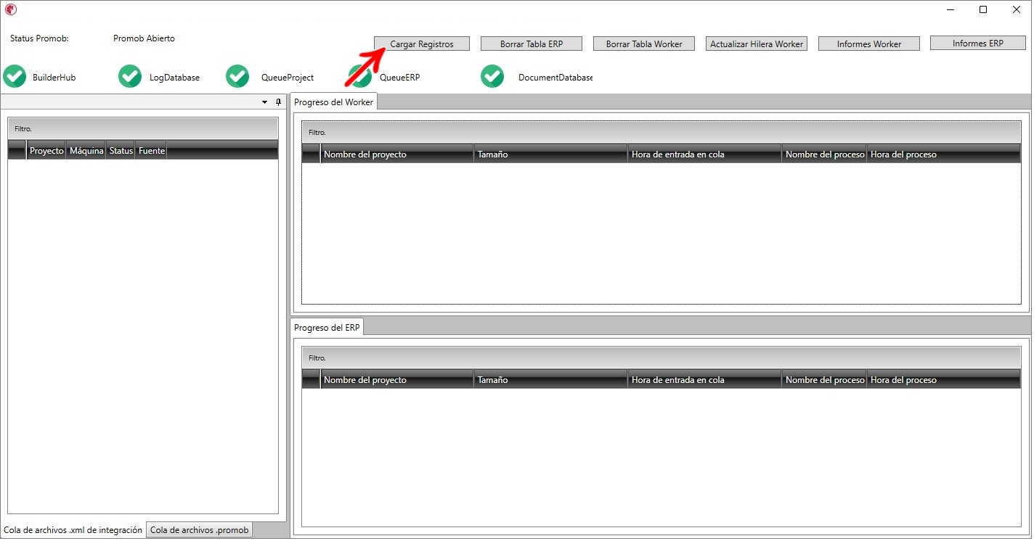Sort Worker table by Nombre del proceso
Screen dimensions: 1034x541
point(825,154)
